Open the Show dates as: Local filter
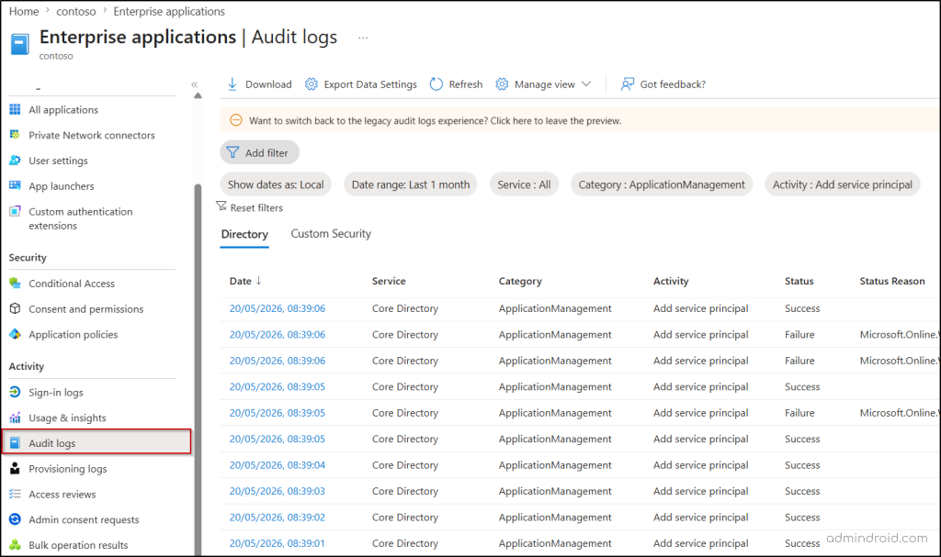The image size is (941, 557). (276, 184)
